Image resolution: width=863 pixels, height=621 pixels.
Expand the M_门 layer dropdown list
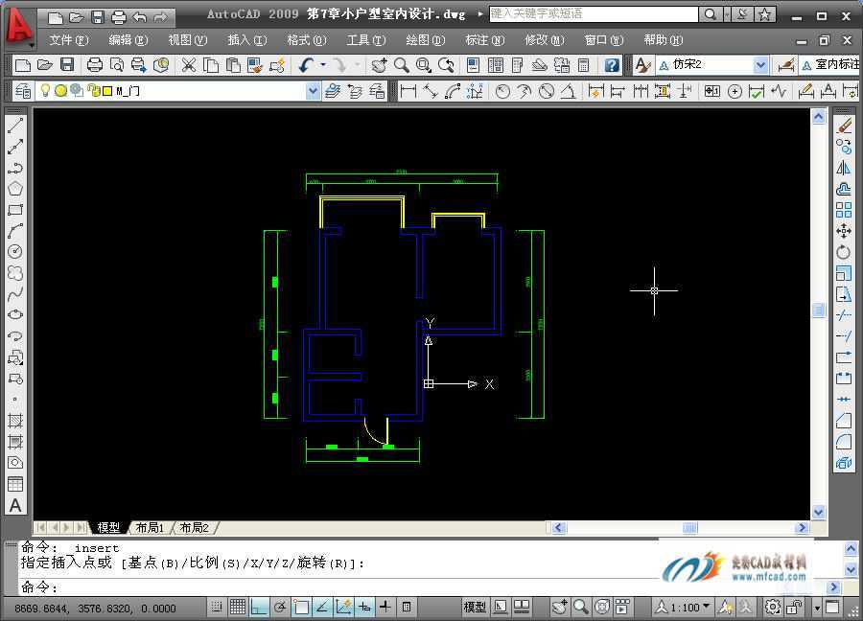313,91
